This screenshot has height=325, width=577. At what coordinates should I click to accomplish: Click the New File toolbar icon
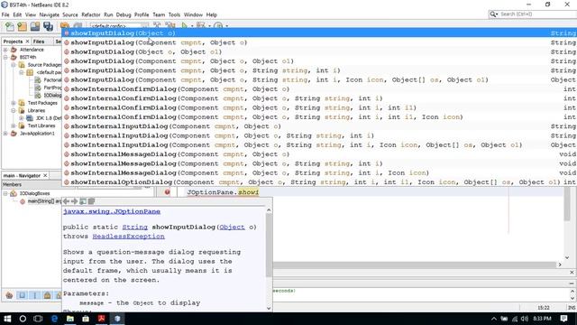[10, 26]
